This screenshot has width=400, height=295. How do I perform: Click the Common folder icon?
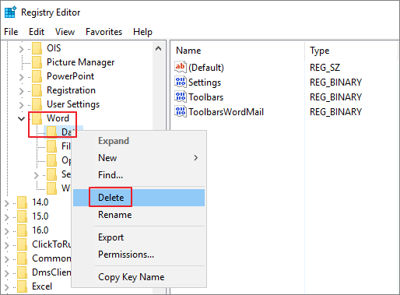(x=22, y=258)
